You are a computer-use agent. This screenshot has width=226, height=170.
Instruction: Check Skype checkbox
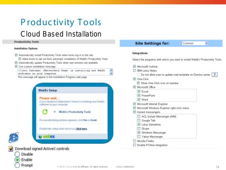coord(139,128)
